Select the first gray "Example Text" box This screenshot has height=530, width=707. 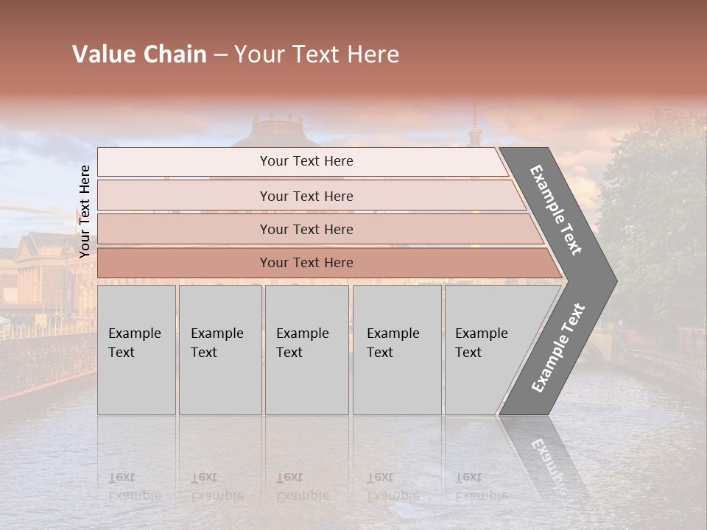pos(136,350)
